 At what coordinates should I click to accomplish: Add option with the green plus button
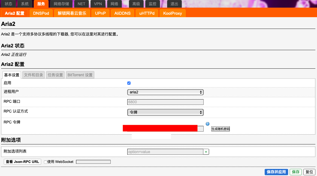[x=206, y=152]
